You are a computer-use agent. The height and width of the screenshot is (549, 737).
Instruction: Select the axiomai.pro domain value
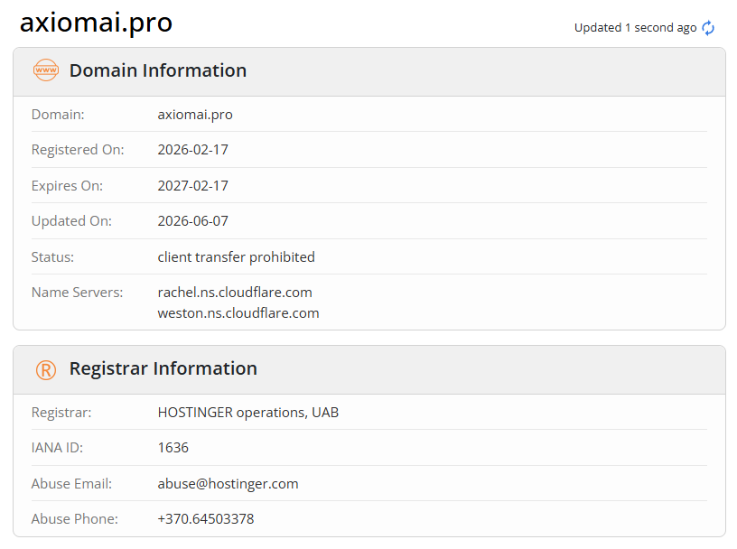[195, 115]
